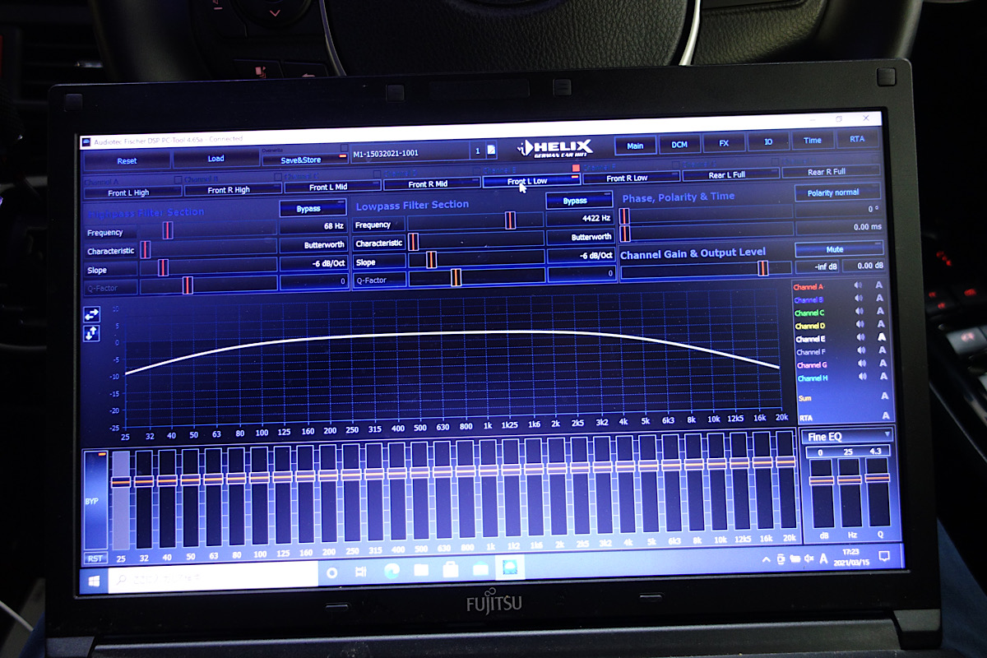The height and width of the screenshot is (658, 987).
Task: Click the Load button
Action: pyautogui.click(x=215, y=159)
